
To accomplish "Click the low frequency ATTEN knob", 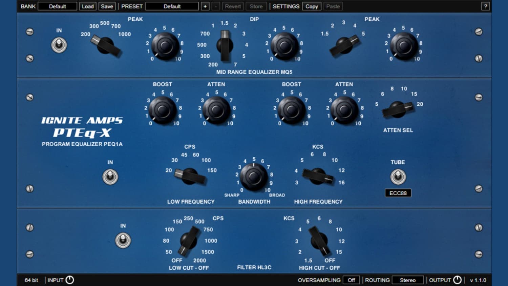I will pos(216,110).
